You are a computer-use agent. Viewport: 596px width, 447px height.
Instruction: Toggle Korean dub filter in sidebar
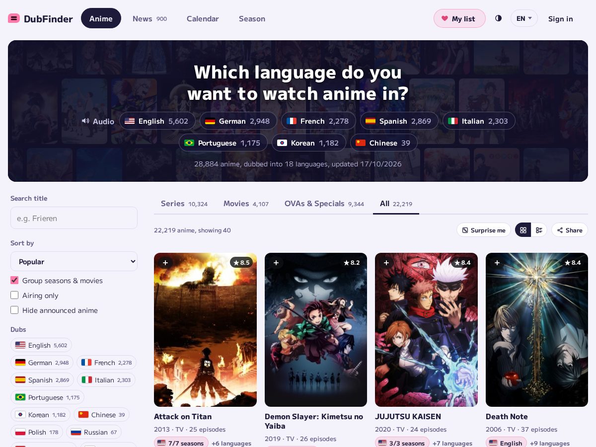pos(40,415)
